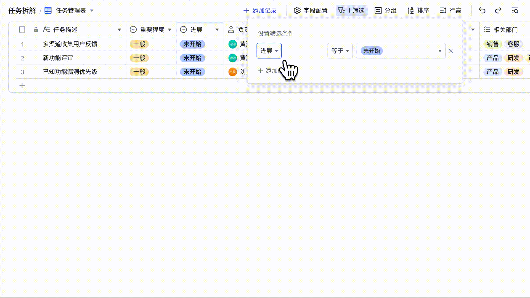The height and width of the screenshot is (298, 530).
Task: Open the search records icon
Action: [515, 10]
